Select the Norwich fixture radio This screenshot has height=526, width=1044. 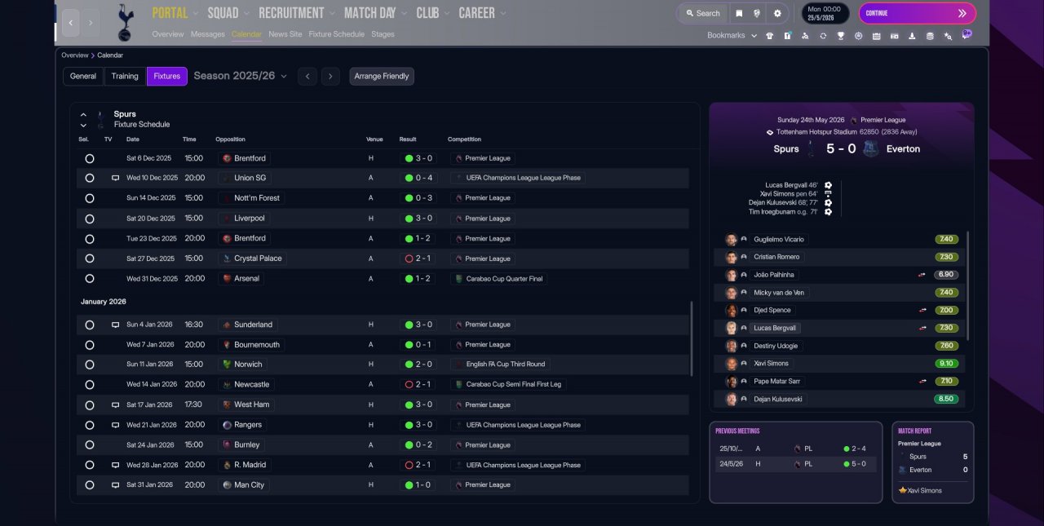coord(90,365)
